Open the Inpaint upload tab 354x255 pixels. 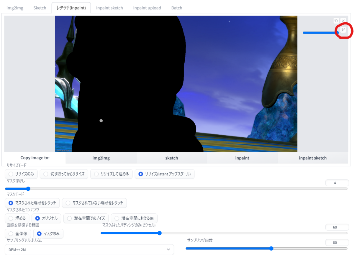click(147, 8)
